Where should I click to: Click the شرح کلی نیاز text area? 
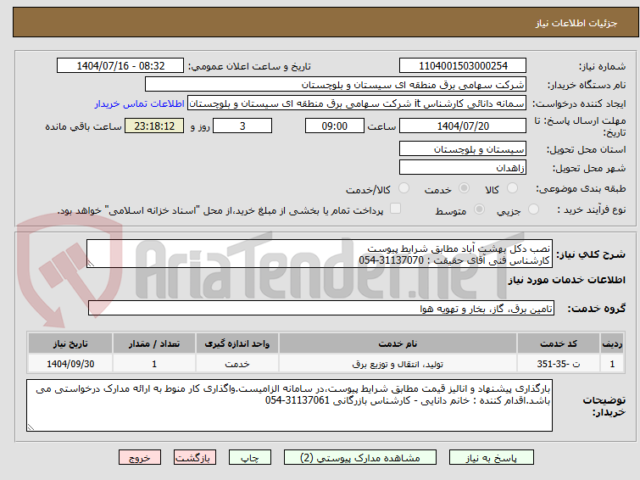320,254
